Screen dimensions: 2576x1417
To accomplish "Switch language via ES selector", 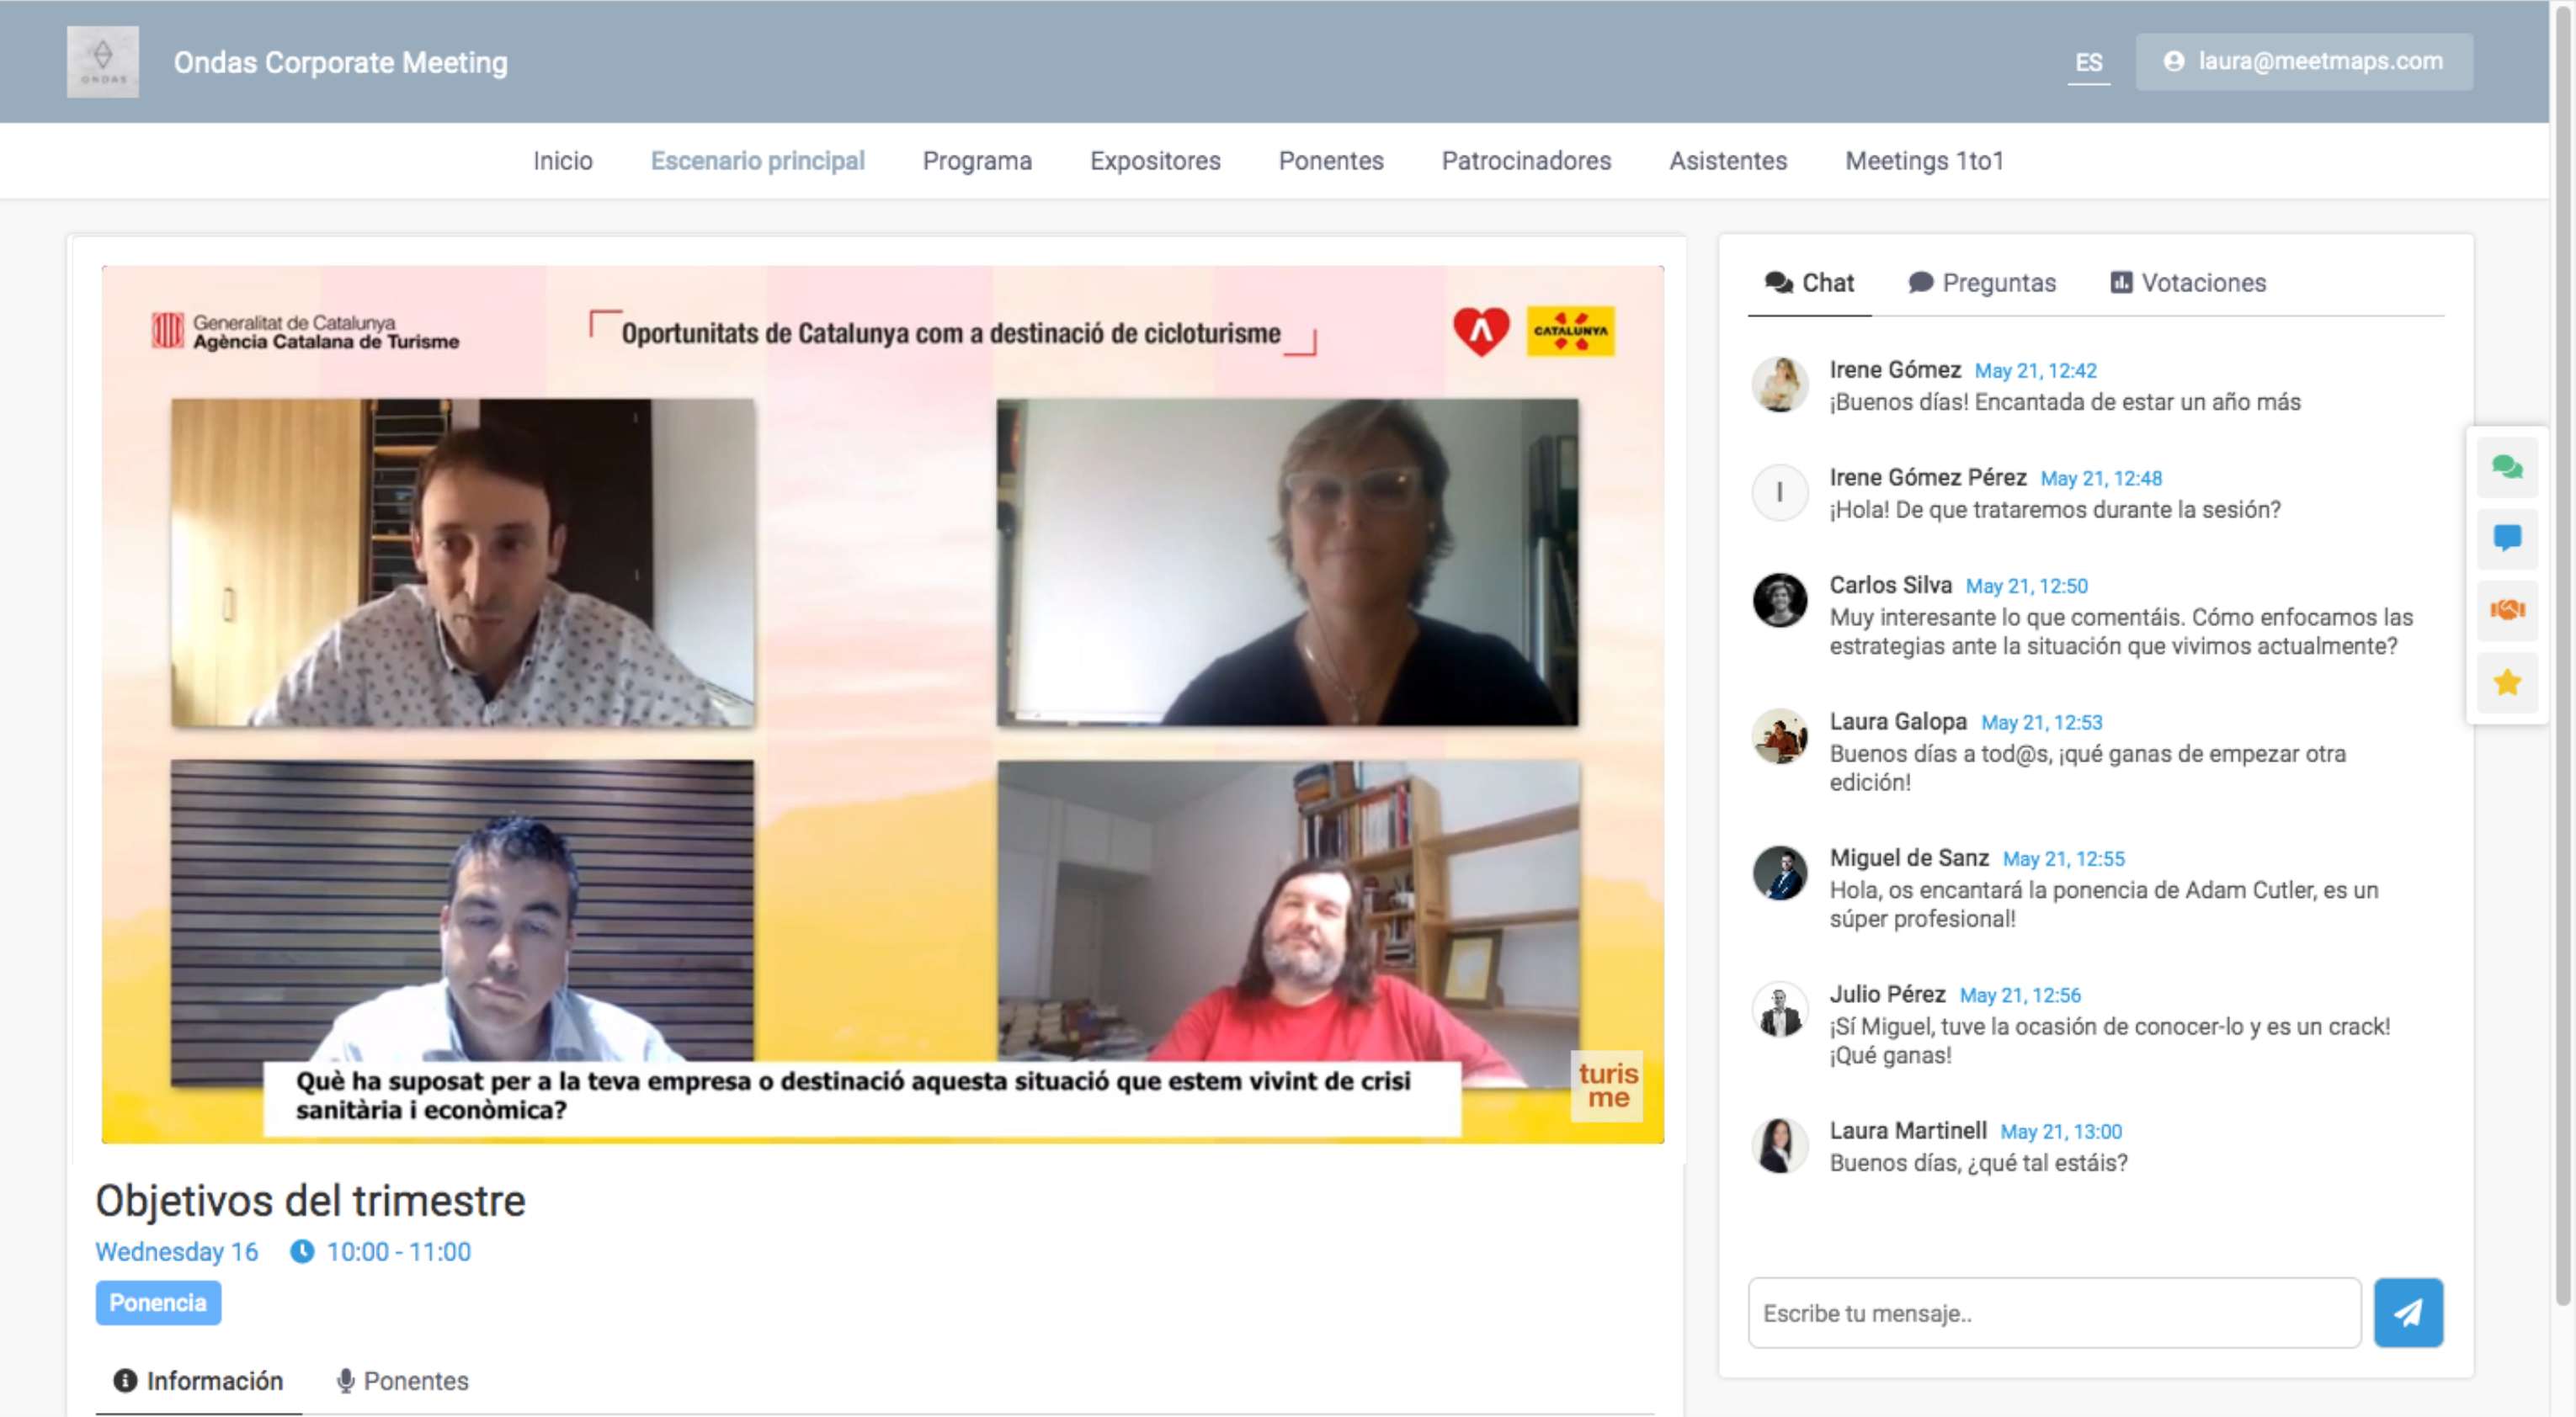I will [x=2088, y=62].
